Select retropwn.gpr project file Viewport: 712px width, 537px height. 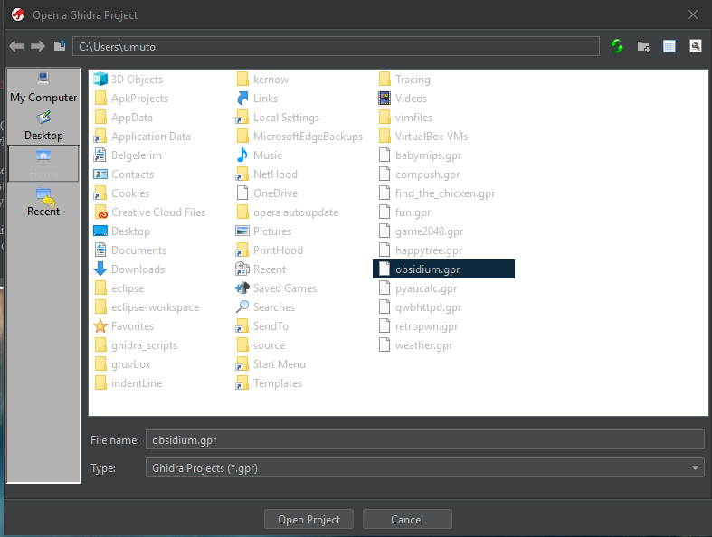(419, 326)
